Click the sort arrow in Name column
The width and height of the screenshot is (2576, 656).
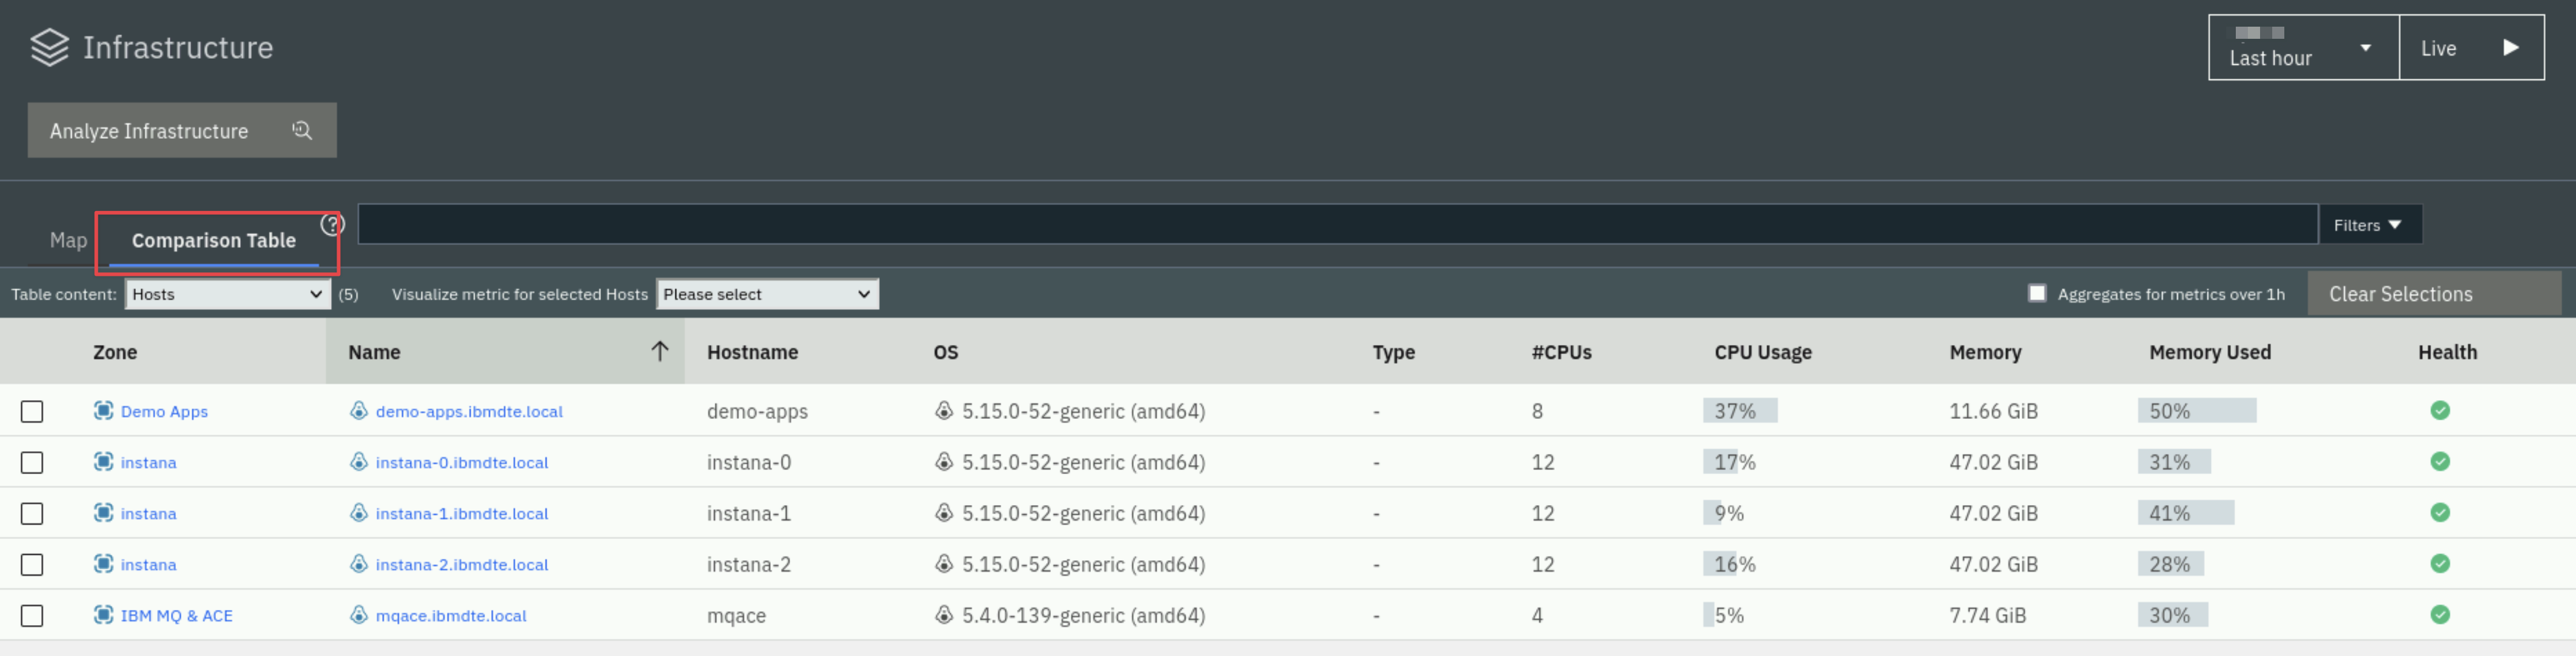tap(659, 351)
